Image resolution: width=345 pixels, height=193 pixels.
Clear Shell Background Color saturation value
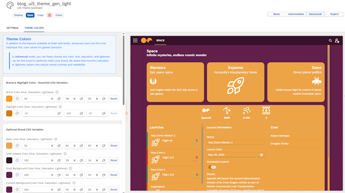(x=75, y=175)
